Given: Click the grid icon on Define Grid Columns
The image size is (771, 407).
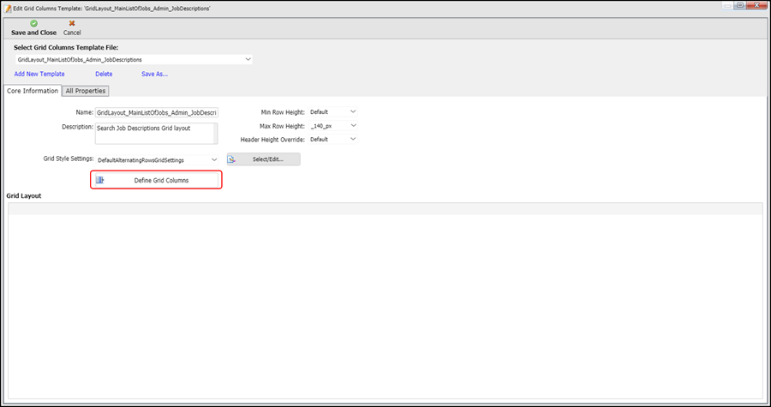Looking at the screenshot, I should click(100, 180).
